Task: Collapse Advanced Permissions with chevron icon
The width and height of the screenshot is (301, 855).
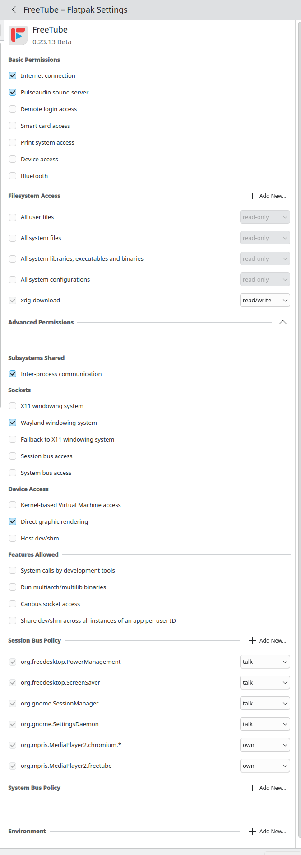Action: tap(283, 322)
